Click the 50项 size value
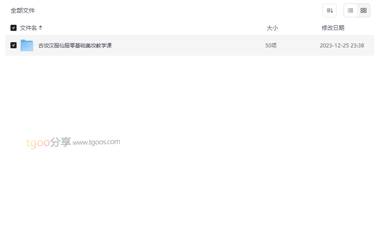Viewport: 381px width, 234px height. (x=271, y=46)
